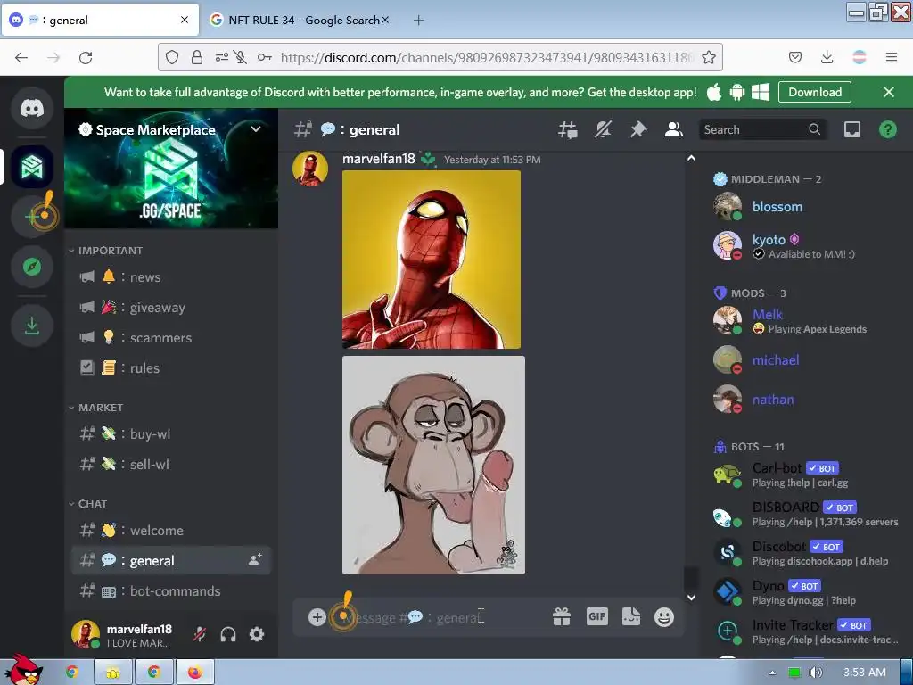Click Firefox icon in the taskbar
913x685 pixels.
click(x=194, y=673)
